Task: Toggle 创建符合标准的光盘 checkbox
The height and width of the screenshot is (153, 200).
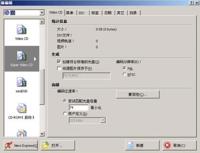Action: 59,62
